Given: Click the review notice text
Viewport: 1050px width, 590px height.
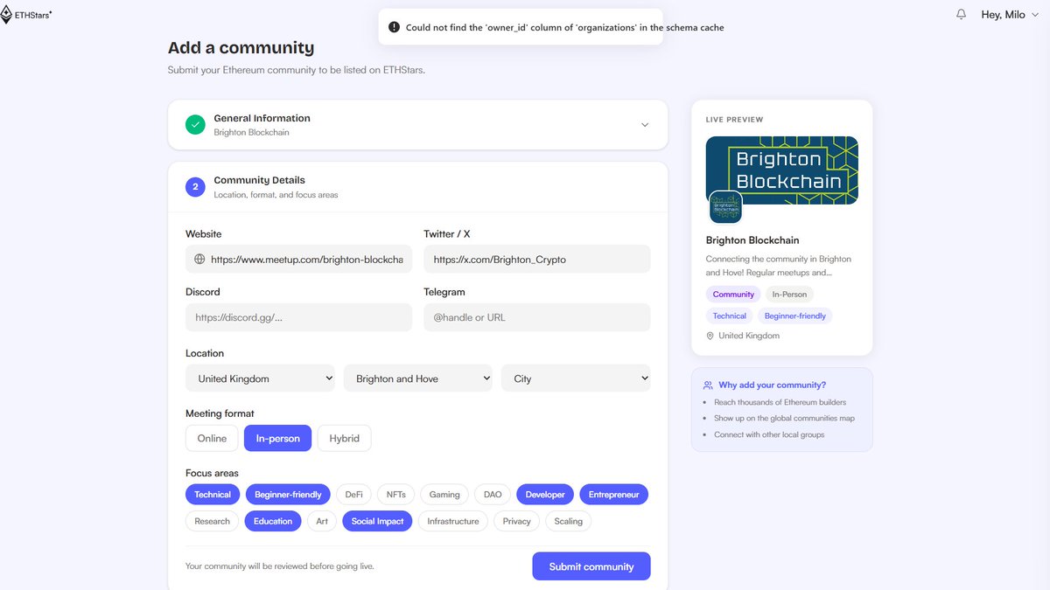Looking at the screenshot, I should [280, 566].
